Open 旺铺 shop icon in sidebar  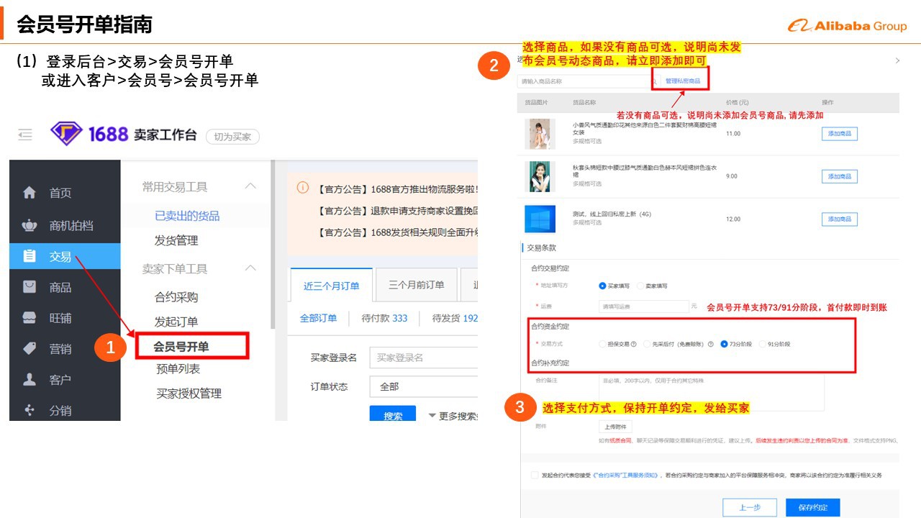tap(30, 318)
